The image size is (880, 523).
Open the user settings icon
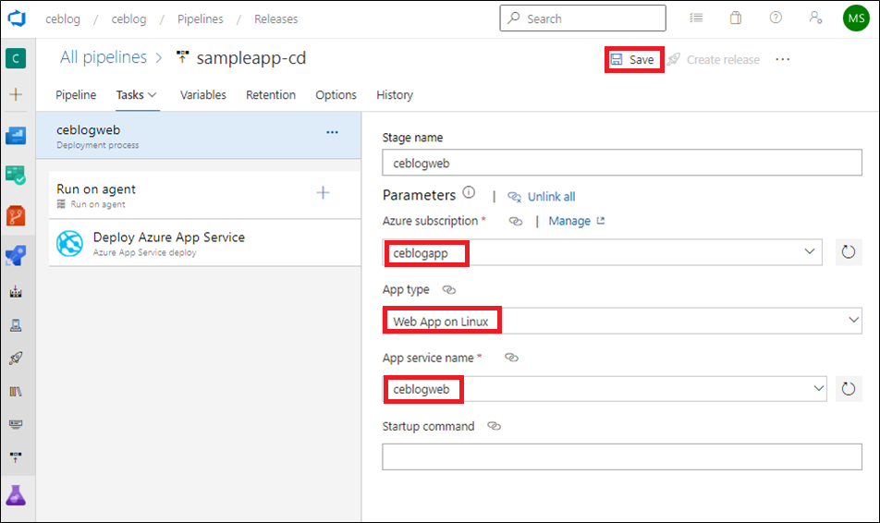pyautogui.click(x=815, y=18)
